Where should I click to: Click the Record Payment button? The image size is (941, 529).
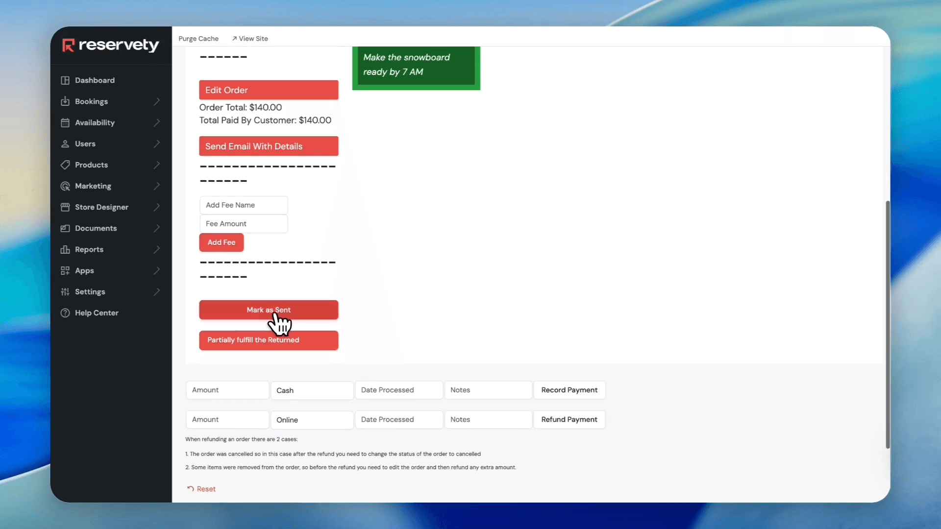(x=569, y=390)
